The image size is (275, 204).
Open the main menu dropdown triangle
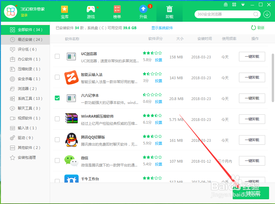click(x=243, y=5)
